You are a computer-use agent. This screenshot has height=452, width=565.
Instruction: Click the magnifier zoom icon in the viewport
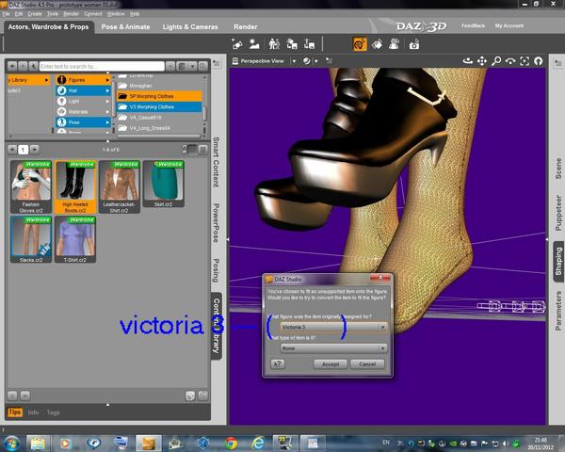(496, 61)
